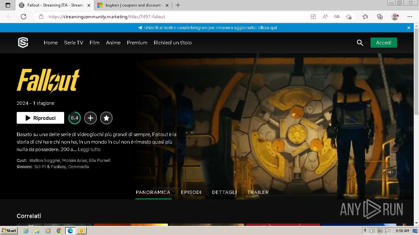This screenshot has height=235, width=419.
Task: Open Edge Settings and more menu
Action: click(410, 17)
